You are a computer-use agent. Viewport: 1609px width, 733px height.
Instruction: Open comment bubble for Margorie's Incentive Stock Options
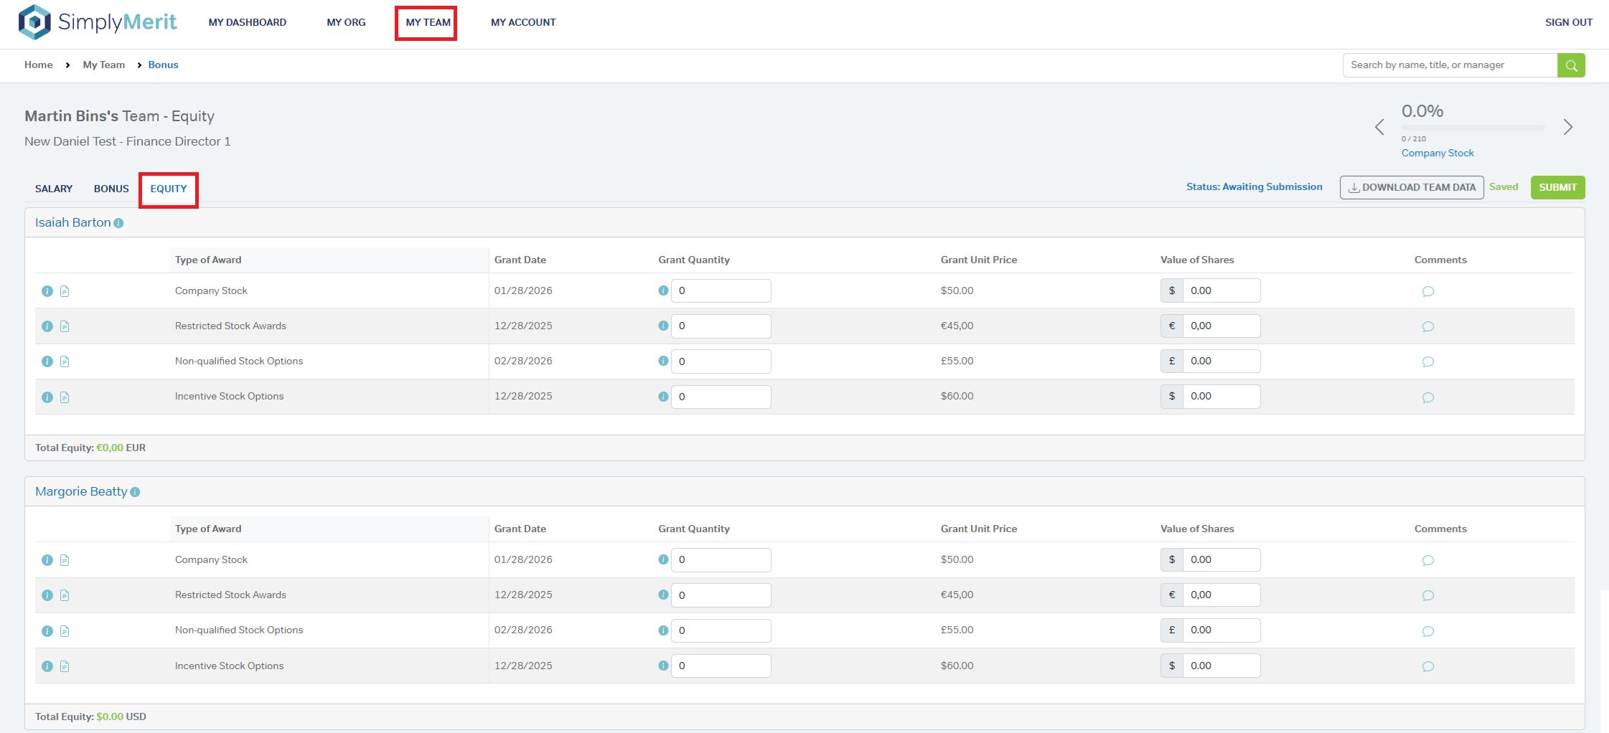(x=1427, y=666)
